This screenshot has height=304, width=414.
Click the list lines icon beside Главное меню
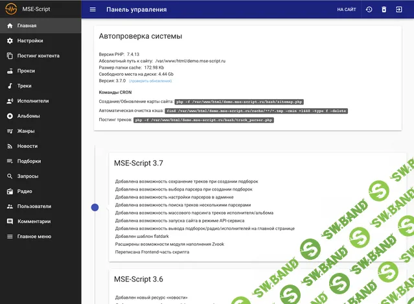10,237
